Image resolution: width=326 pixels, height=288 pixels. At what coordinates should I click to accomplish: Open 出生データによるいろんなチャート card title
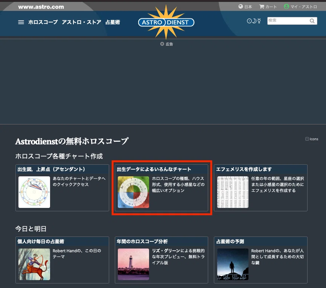[154, 169]
